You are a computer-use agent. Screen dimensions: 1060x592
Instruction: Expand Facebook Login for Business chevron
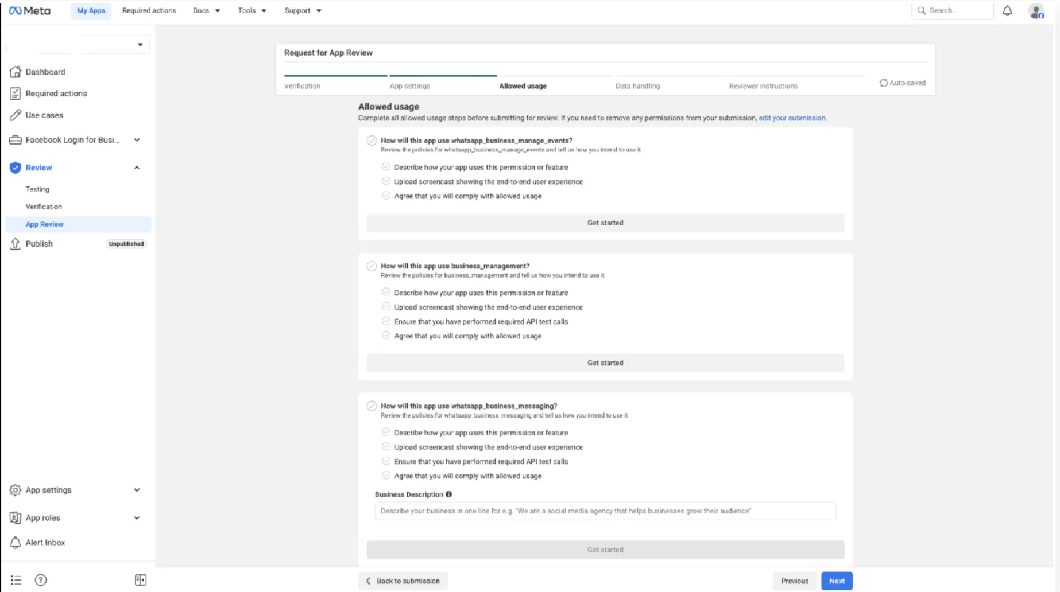(x=137, y=140)
